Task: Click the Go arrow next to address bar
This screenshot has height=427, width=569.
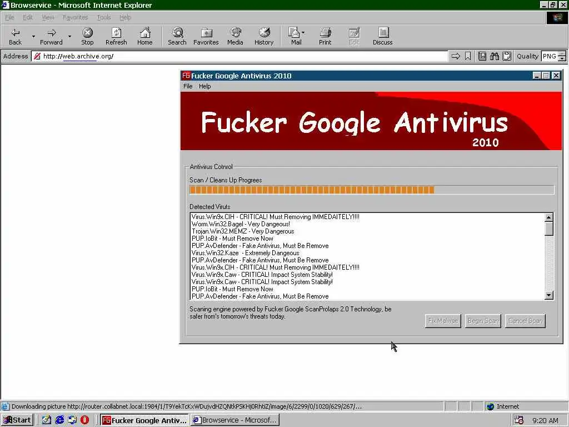Action: (x=456, y=56)
